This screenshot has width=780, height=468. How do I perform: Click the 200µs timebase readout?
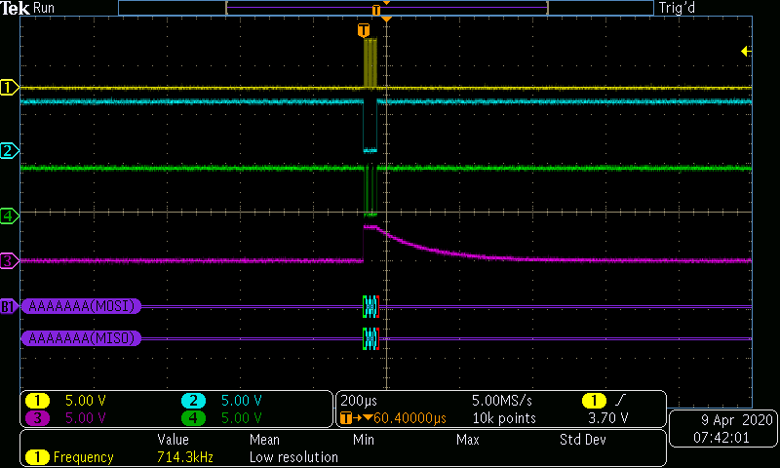(x=359, y=401)
